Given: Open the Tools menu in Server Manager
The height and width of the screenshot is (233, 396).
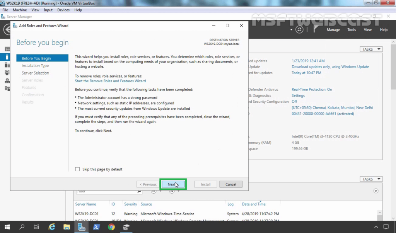Looking at the screenshot, I should pyautogui.click(x=352, y=30).
